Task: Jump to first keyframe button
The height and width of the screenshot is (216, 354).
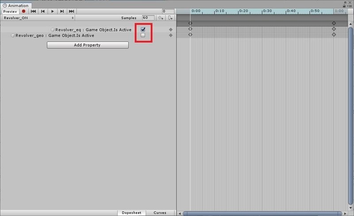Action: click(x=33, y=11)
